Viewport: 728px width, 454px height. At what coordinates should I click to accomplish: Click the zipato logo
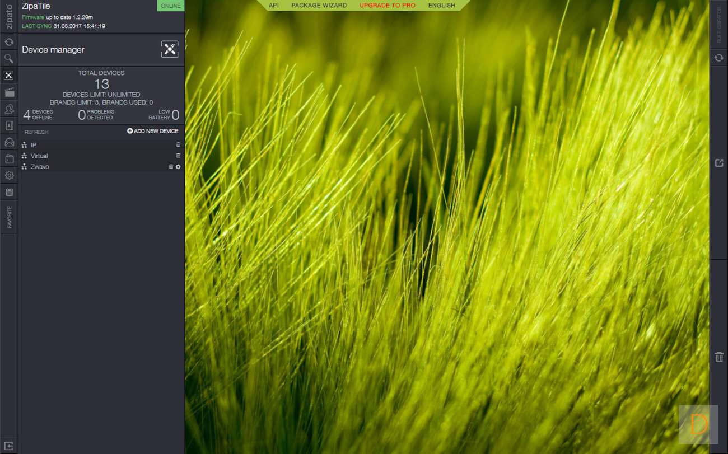[x=9, y=17]
